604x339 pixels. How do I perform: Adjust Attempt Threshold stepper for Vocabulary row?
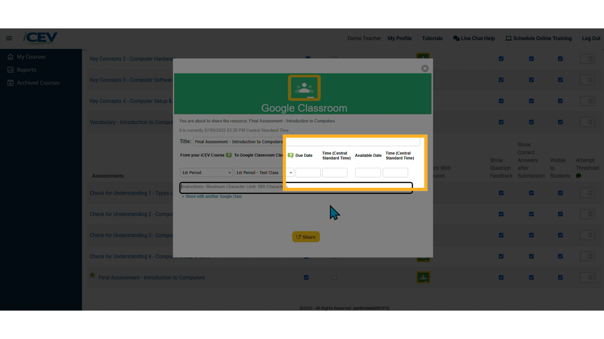pyautogui.click(x=587, y=122)
